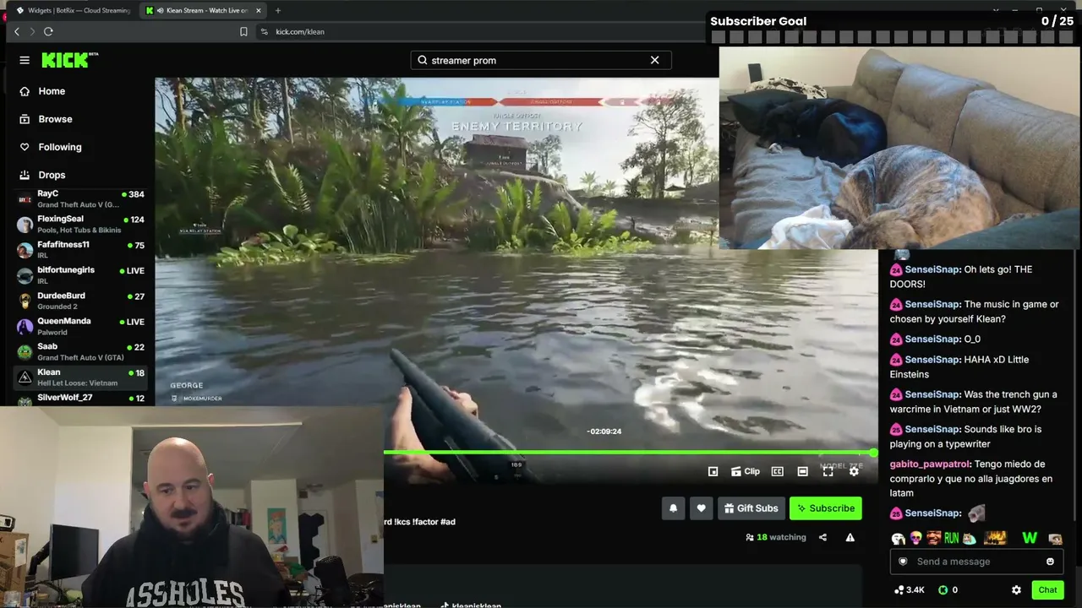The height and width of the screenshot is (608, 1082).
Task: Click SenseiSnap's name on 'Oh lets go!' message
Action: click(932, 269)
